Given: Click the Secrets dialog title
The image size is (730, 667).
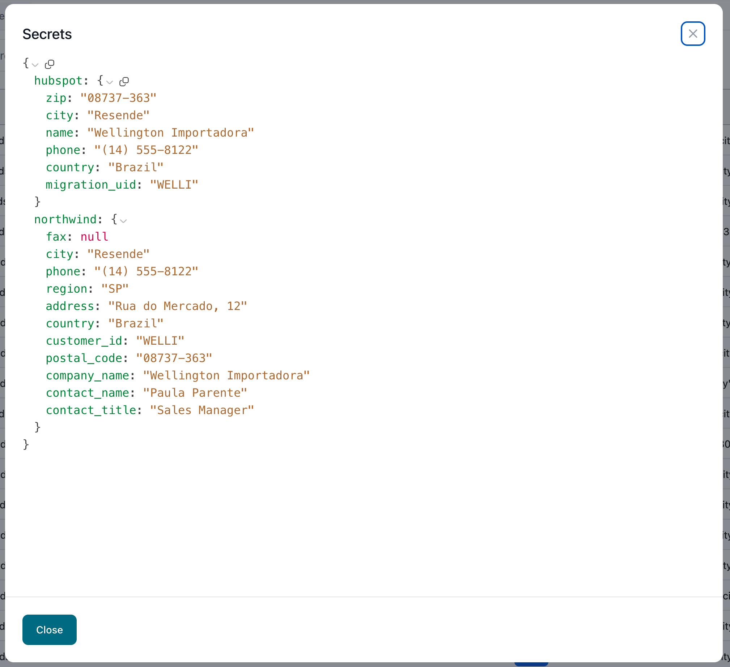Looking at the screenshot, I should (47, 34).
